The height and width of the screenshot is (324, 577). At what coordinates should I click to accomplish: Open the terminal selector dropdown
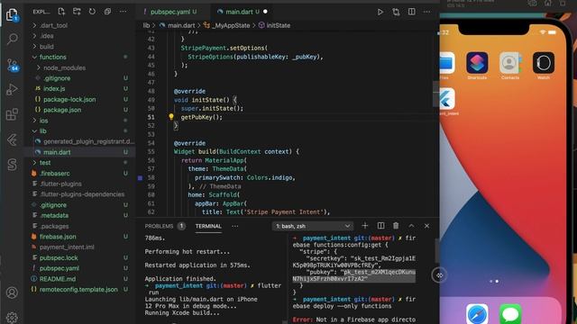pos(313,226)
